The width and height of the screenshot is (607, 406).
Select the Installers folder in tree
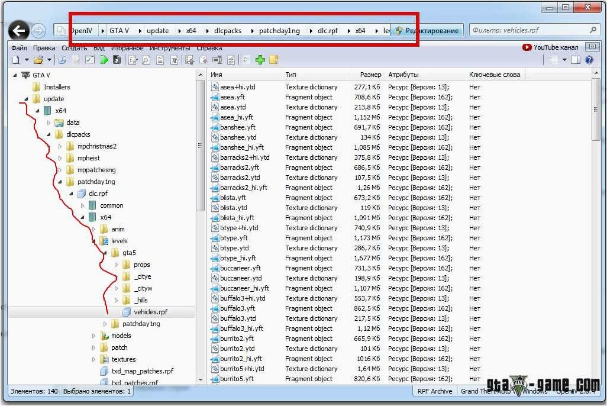[x=57, y=87]
